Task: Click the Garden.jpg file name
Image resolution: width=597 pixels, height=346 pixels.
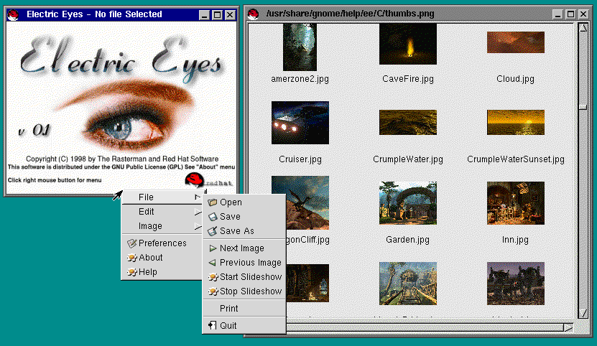Action: pyautogui.click(x=407, y=240)
